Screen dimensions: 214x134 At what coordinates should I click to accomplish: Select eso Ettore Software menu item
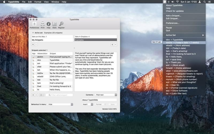[184, 91]
